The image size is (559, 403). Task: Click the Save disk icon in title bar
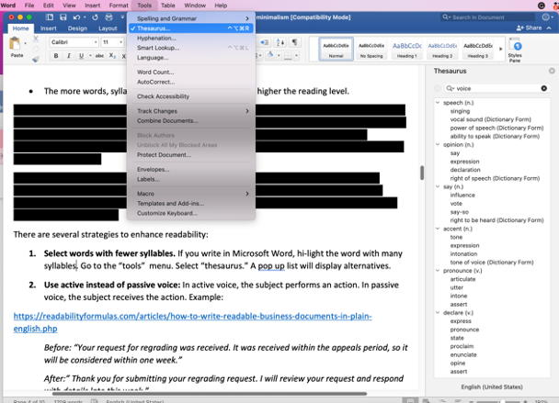(63, 17)
